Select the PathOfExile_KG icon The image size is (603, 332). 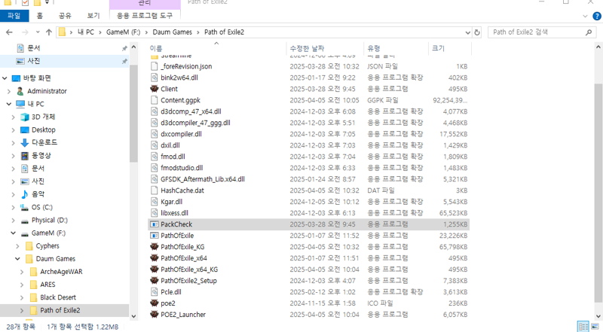(155, 247)
